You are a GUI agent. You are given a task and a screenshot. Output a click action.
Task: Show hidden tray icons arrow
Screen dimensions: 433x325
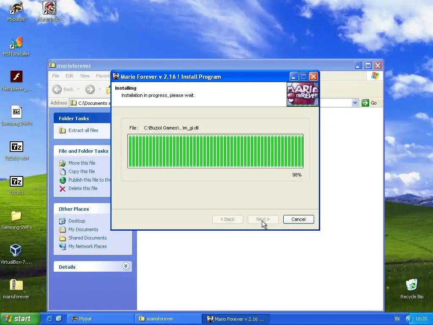coord(409,319)
